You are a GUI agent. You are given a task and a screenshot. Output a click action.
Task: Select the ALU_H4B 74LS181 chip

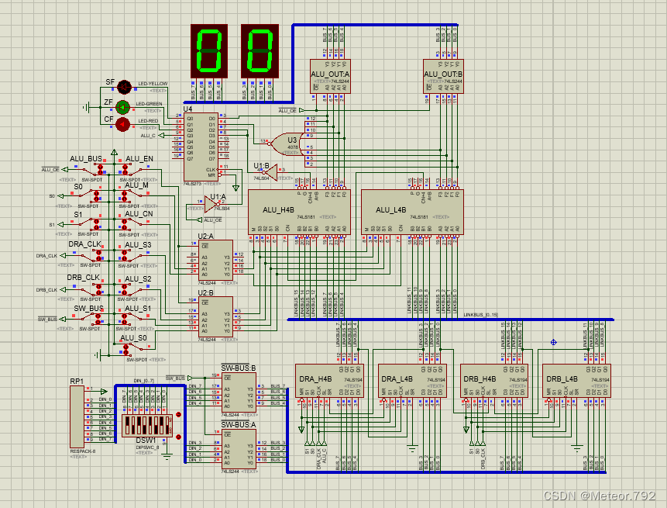pos(300,212)
